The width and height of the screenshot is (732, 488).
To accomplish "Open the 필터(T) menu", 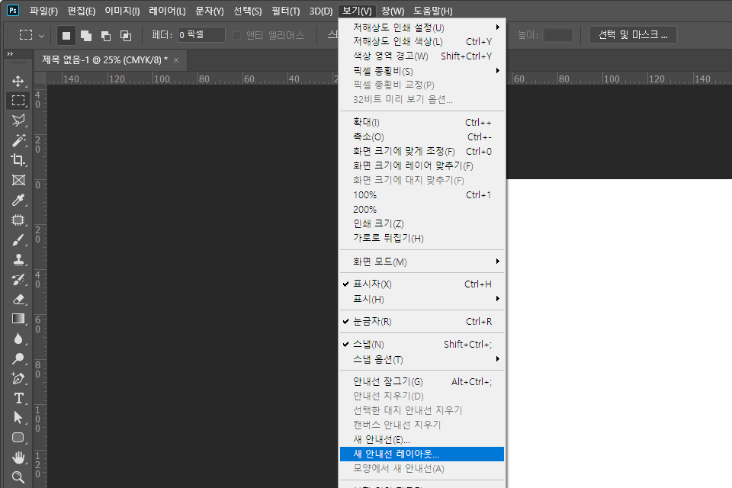I will tap(285, 11).
